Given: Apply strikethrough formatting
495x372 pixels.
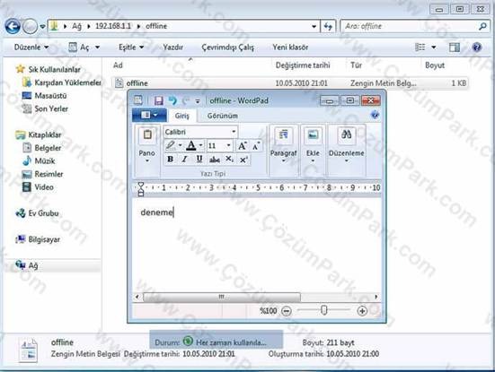Looking at the screenshot, I should pyautogui.click(x=215, y=160).
